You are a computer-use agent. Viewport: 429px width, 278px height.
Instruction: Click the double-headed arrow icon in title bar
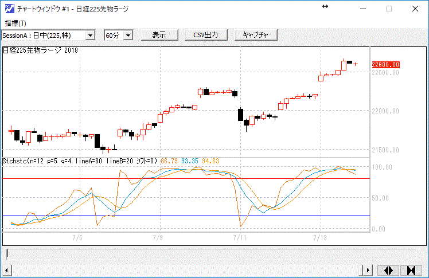[x=325, y=6]
